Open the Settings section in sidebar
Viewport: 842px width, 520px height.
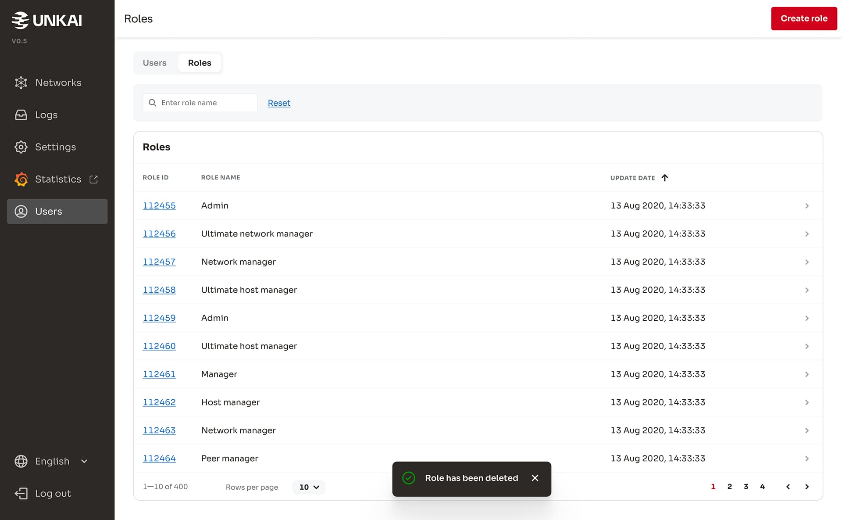click(x=55, y=147)
